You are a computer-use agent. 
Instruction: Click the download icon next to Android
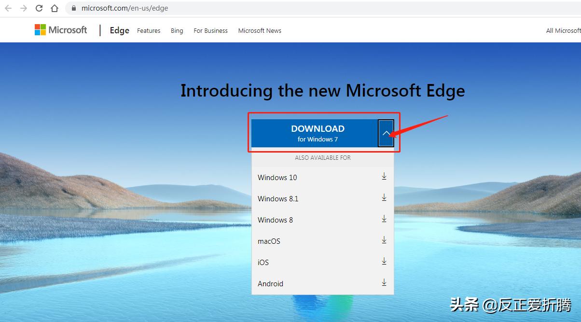(x=384, y=282)
